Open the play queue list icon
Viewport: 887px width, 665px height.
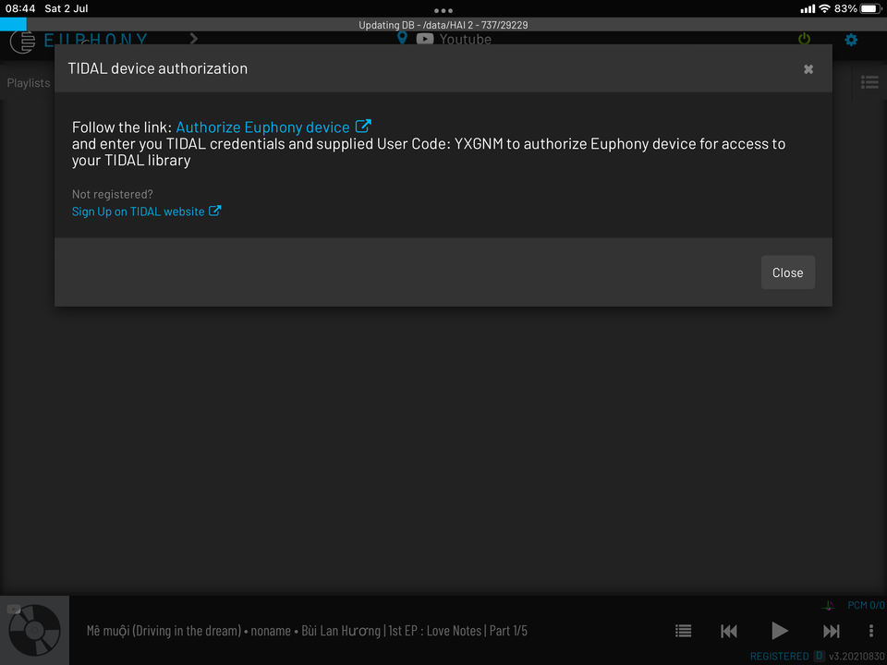684,631
